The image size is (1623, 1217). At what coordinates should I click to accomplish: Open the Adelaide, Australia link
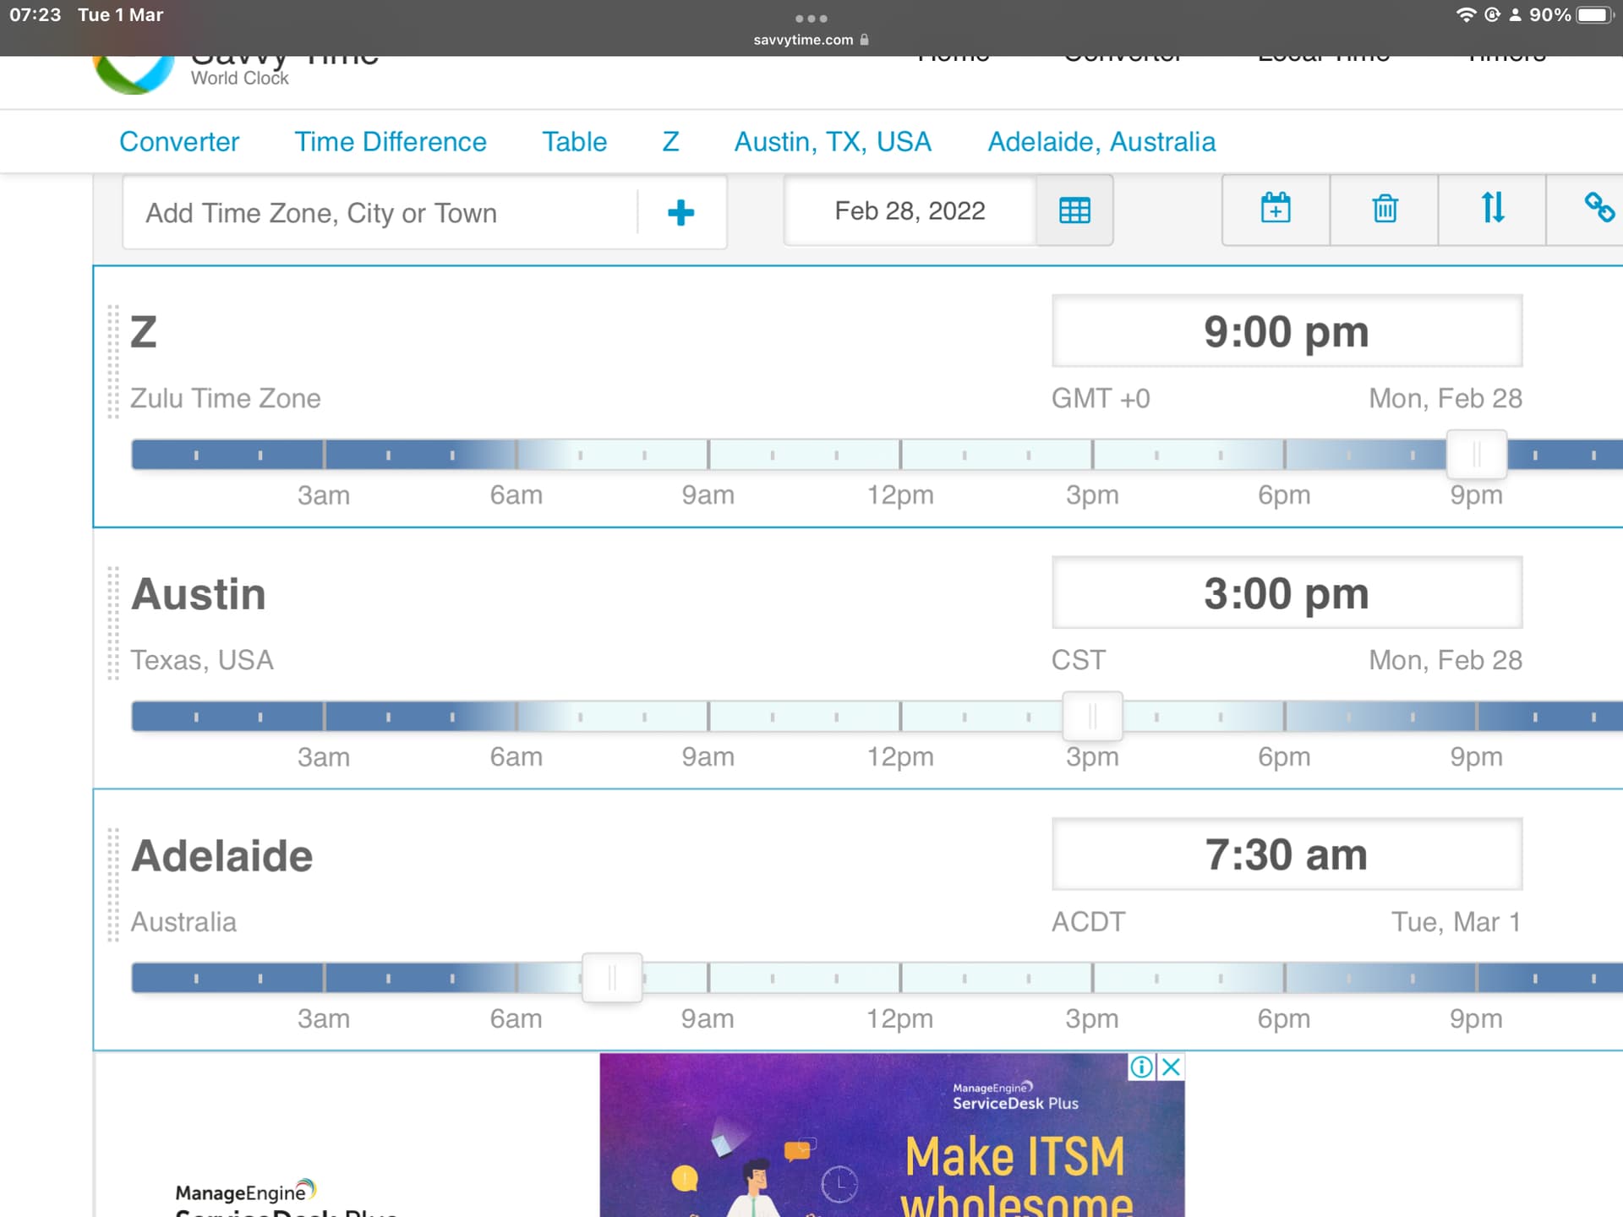coord(1101,142)
